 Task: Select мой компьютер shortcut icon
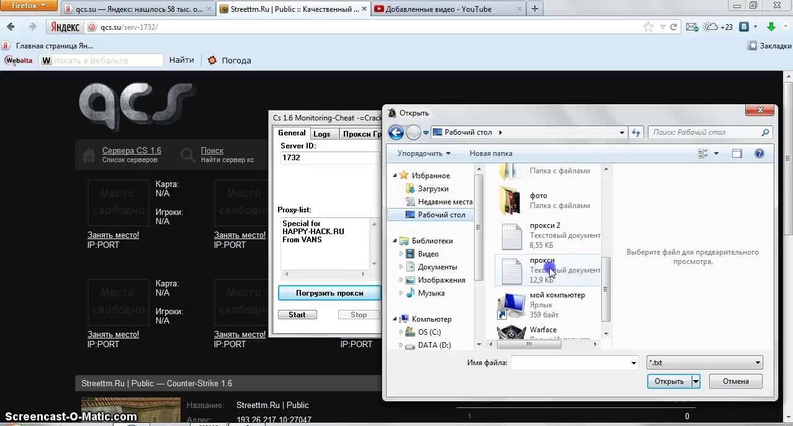[x=512, y=306]
